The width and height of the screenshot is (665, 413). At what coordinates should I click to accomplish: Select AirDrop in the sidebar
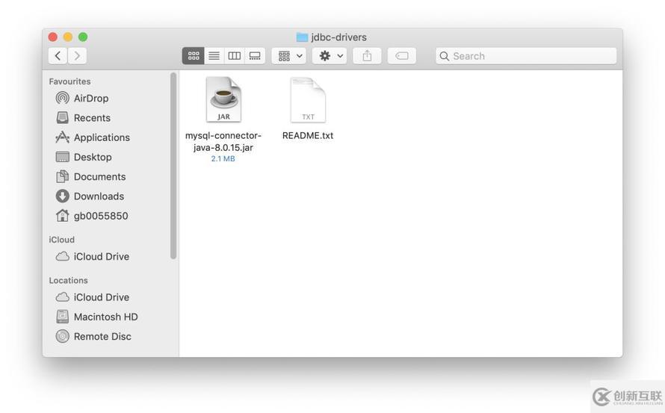[x=91, y=98]
